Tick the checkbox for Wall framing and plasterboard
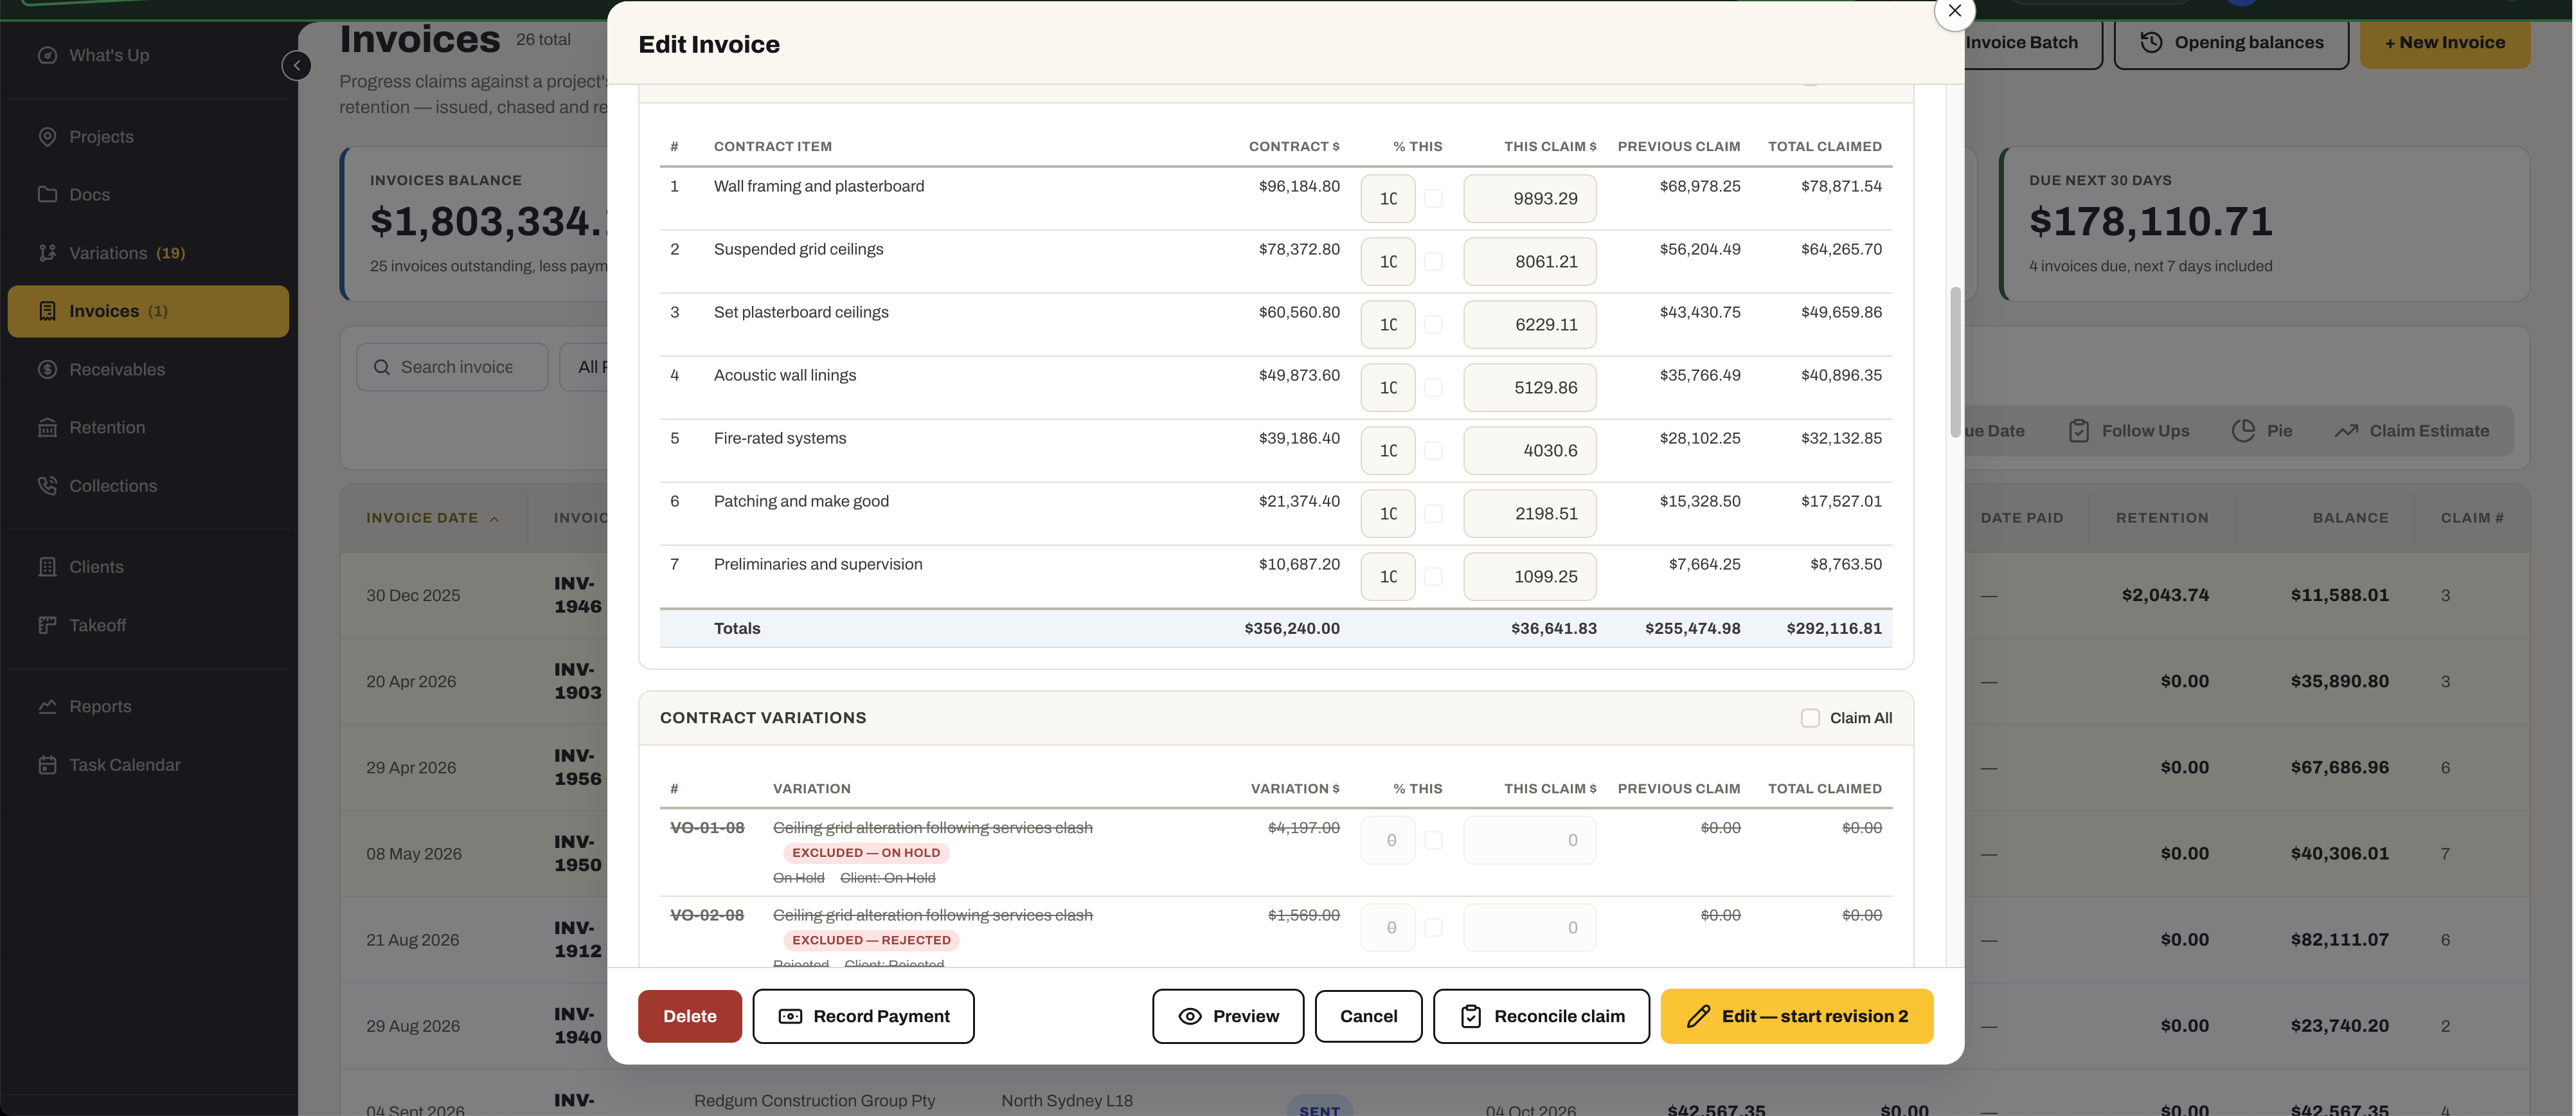Screen dimensions: 2576x1116 [1433, 199]
